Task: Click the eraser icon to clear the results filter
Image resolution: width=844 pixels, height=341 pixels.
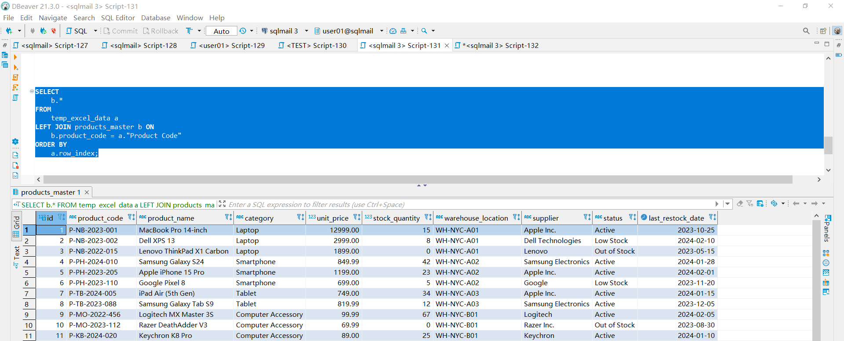Action: coord(740,203)
